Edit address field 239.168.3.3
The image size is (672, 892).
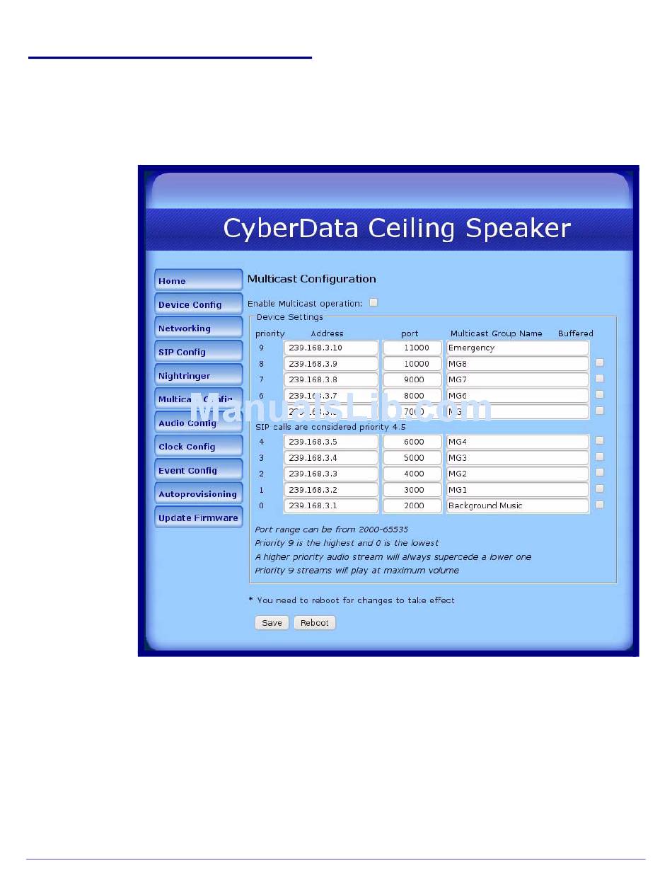coord(331,474)
